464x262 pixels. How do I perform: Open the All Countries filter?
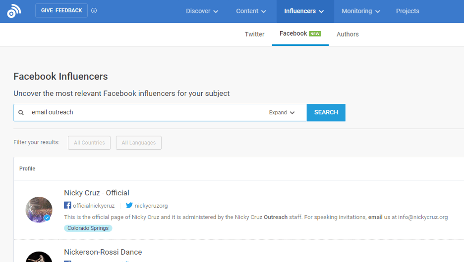click(x=89, y=143)
